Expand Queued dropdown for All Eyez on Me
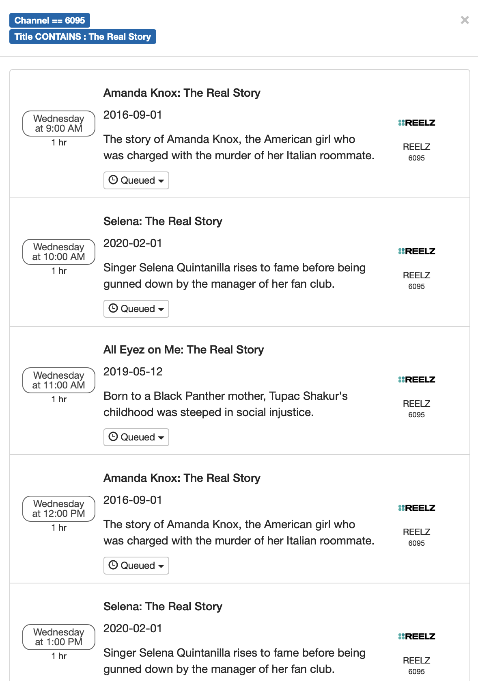This screenshot has height=681, width=478. (136, 437)
